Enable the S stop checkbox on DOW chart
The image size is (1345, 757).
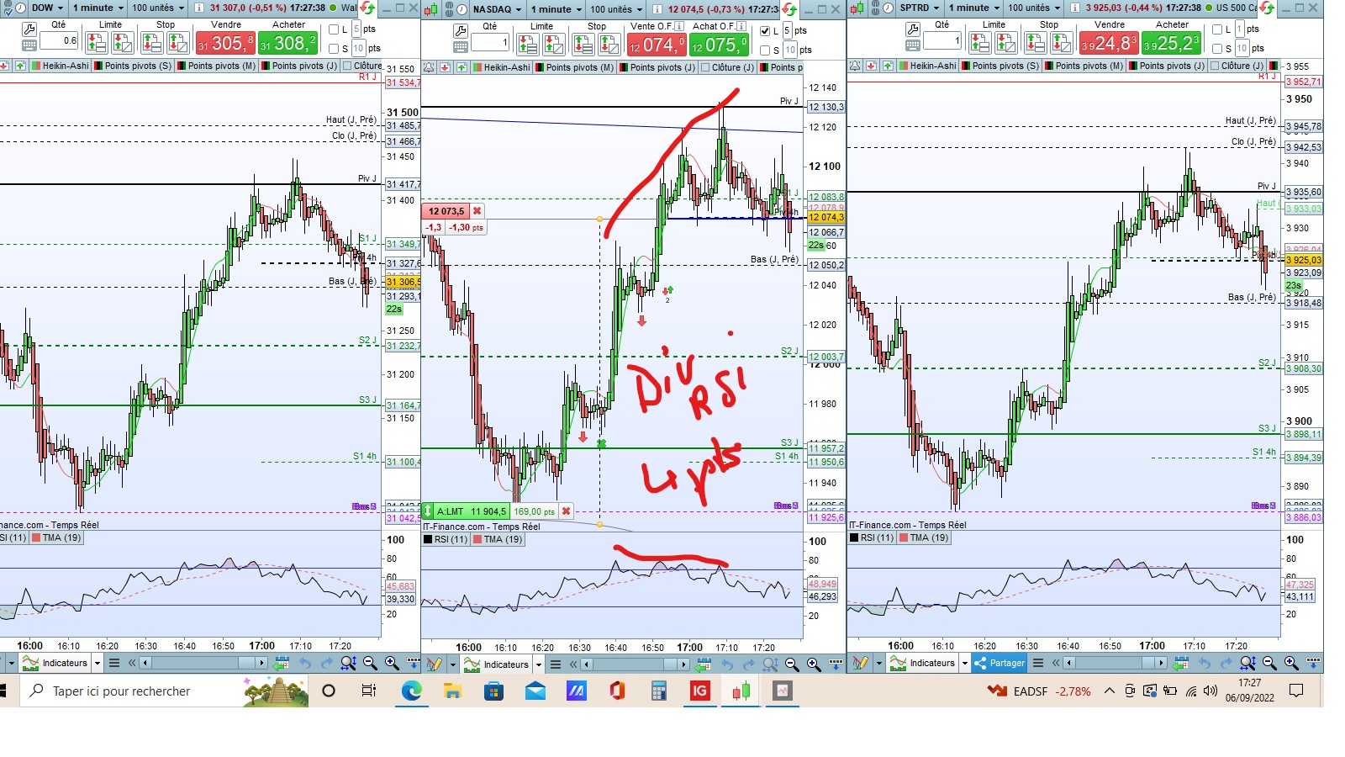click(334, 49)
